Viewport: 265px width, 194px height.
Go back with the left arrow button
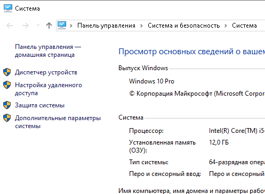(10, 26)
